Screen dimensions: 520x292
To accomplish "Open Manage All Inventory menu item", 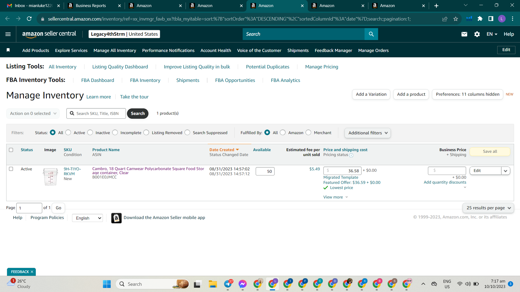I will coord(115,50).
